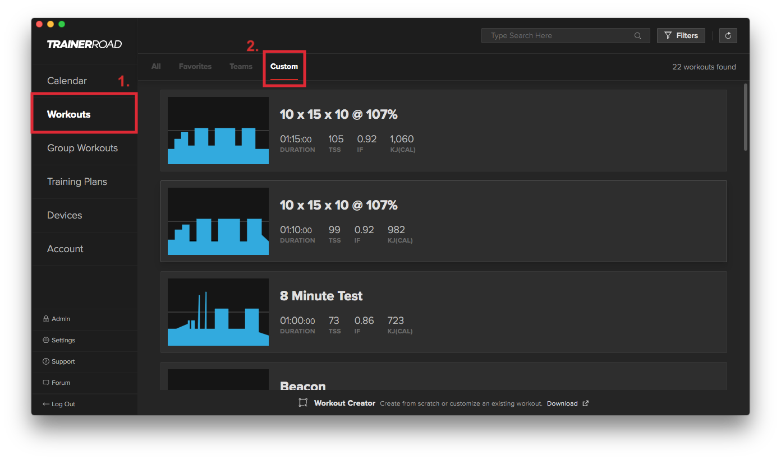The image size is (781, 460).
Task: Open the Filters panel
Action: (681, 35)
